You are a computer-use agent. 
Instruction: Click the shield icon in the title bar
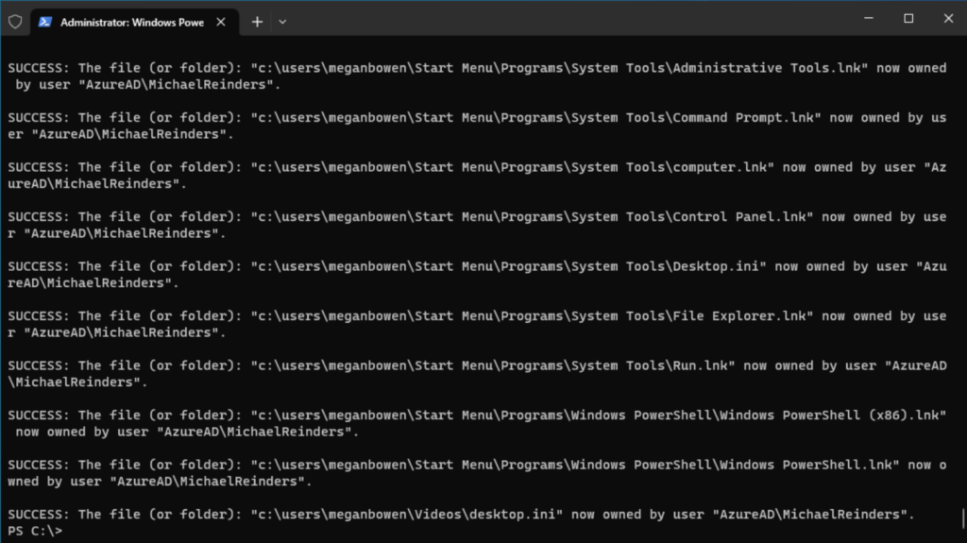click(15, 23)
